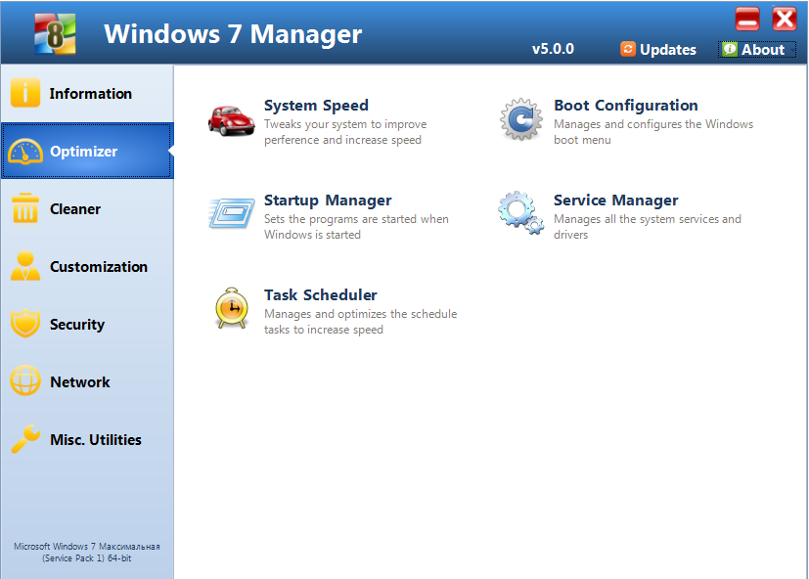This screenshot has width=809, height=579.
Task: Click the Network globe icon
Action: click(24, 381)
